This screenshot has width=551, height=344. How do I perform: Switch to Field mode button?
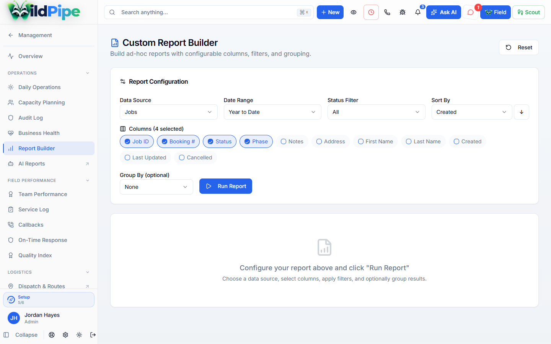tap(496, 12)
